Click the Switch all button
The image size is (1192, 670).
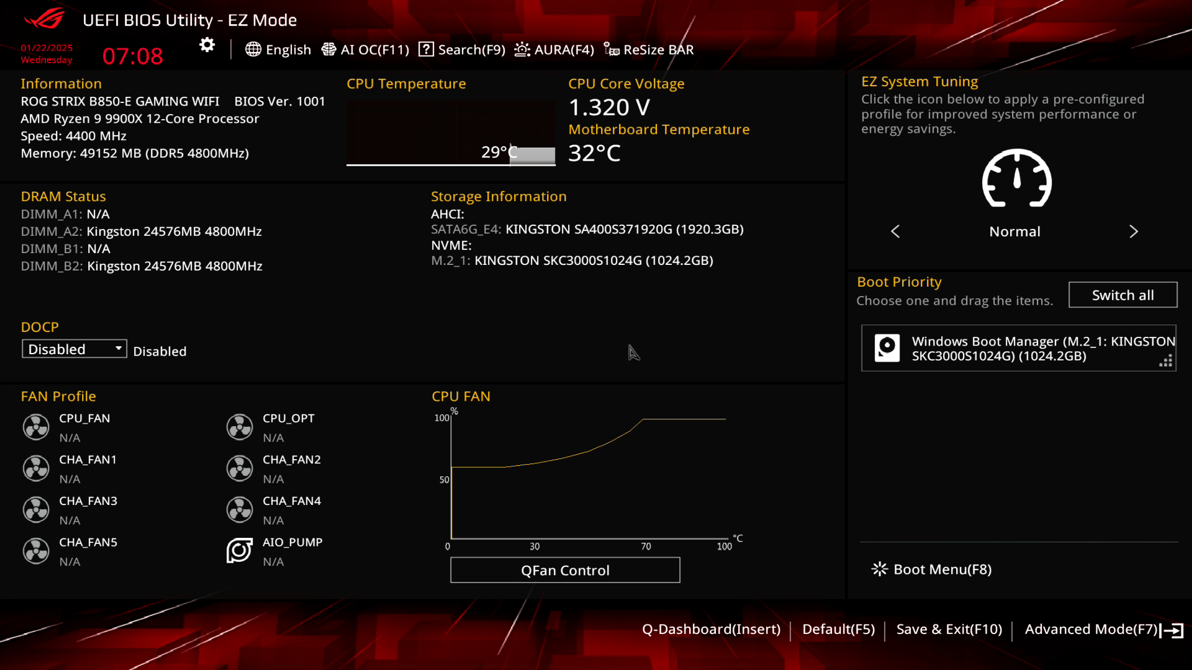click(1122, 295)
